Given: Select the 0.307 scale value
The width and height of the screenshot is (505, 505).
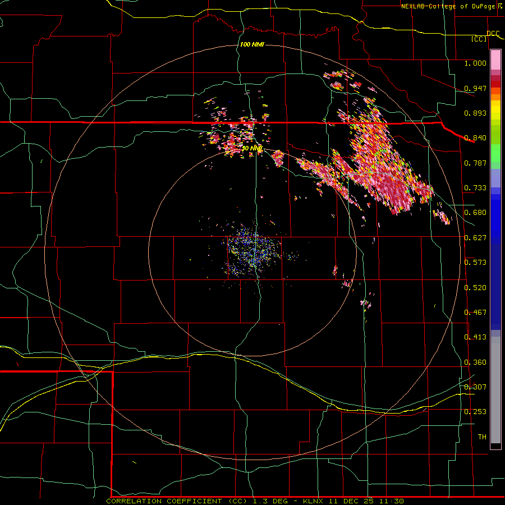Looking at the screenshot, I should pyautogui.click(x=475, y=387).
